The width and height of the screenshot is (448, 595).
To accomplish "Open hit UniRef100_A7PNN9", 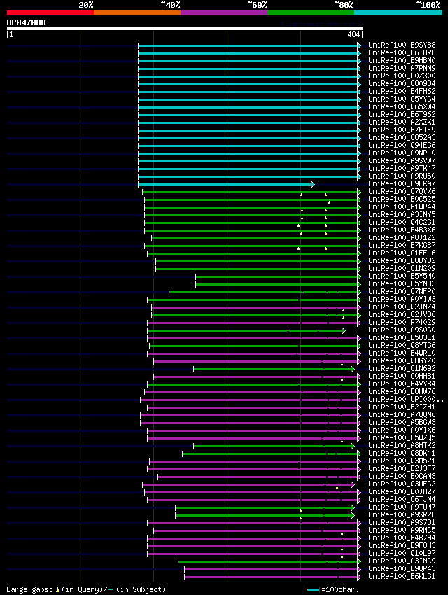I will point(402,68).
